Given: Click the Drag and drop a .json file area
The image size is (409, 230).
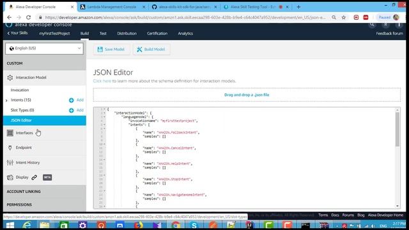Looking at the screenshot, I should tap(247, 95).
